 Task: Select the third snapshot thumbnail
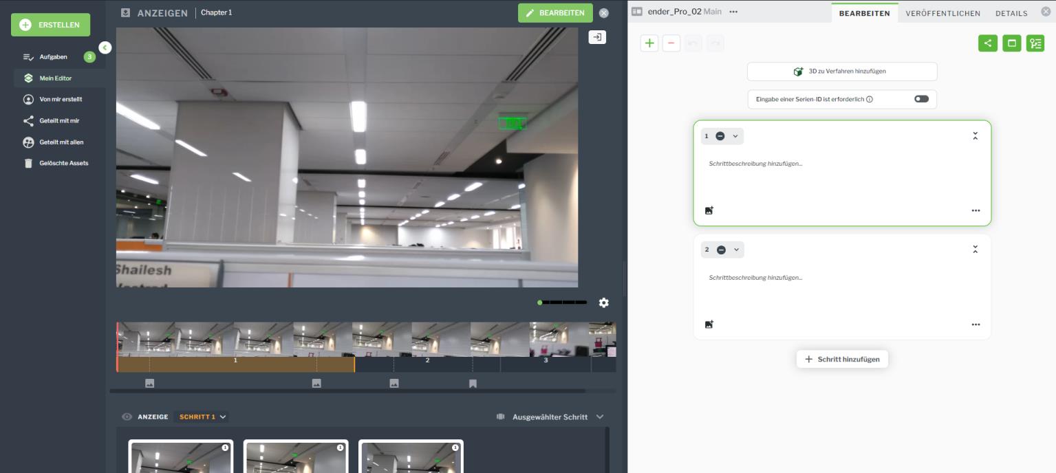(x=411, y=456)
